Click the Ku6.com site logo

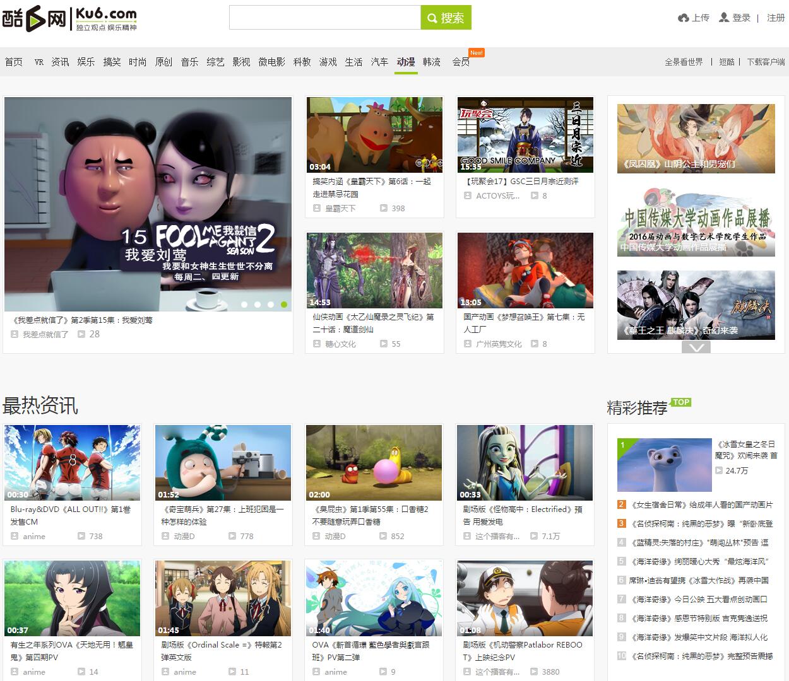pos(69,19)
